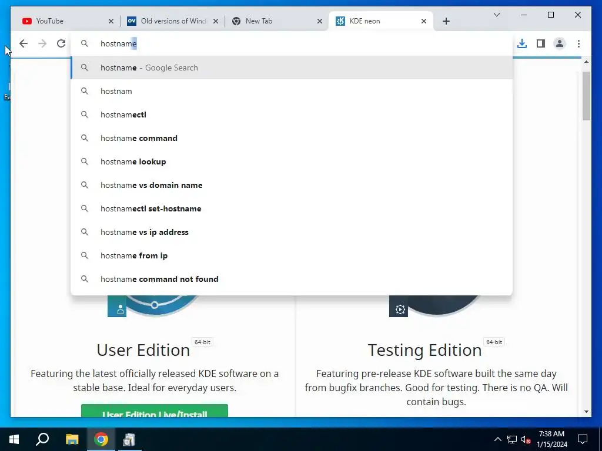This screenshot has height=451, width=602.
Task: Choose the 'hostnam' suggestion
Action: pyautogui.click(x=292, y=91)
